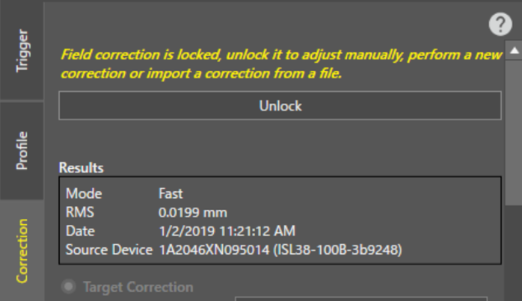The height and width of the screenshot is (301, 522).
Task: Open the Profile tab
Action: point(22,150)
